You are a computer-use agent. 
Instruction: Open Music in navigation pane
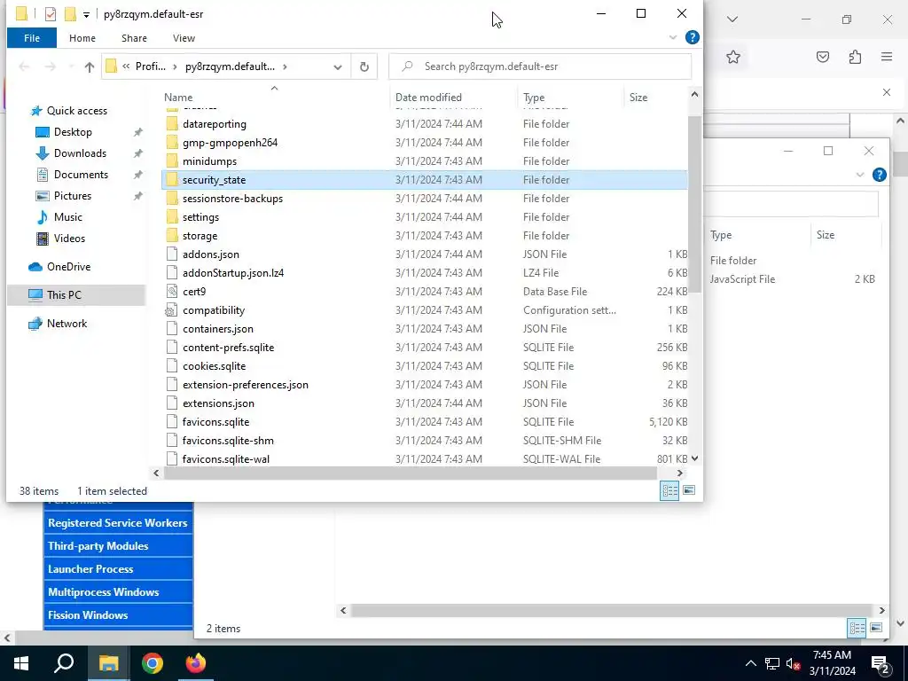click(67, 217)
